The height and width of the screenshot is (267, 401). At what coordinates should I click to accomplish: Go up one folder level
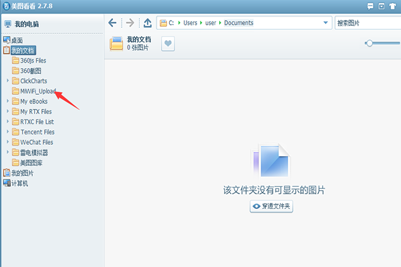[148, 23]
